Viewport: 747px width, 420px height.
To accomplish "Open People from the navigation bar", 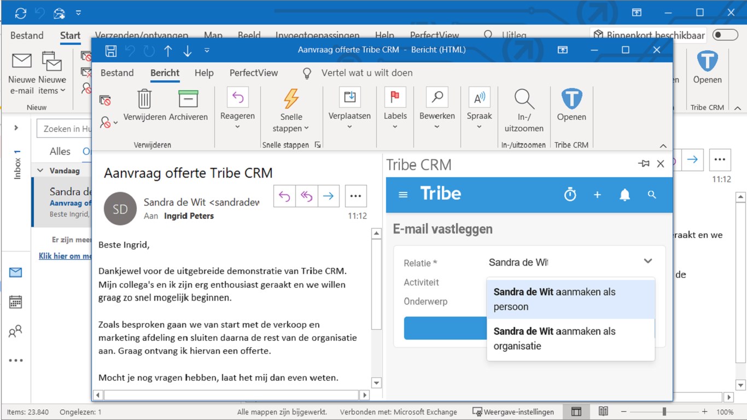I will pos(16,331).
